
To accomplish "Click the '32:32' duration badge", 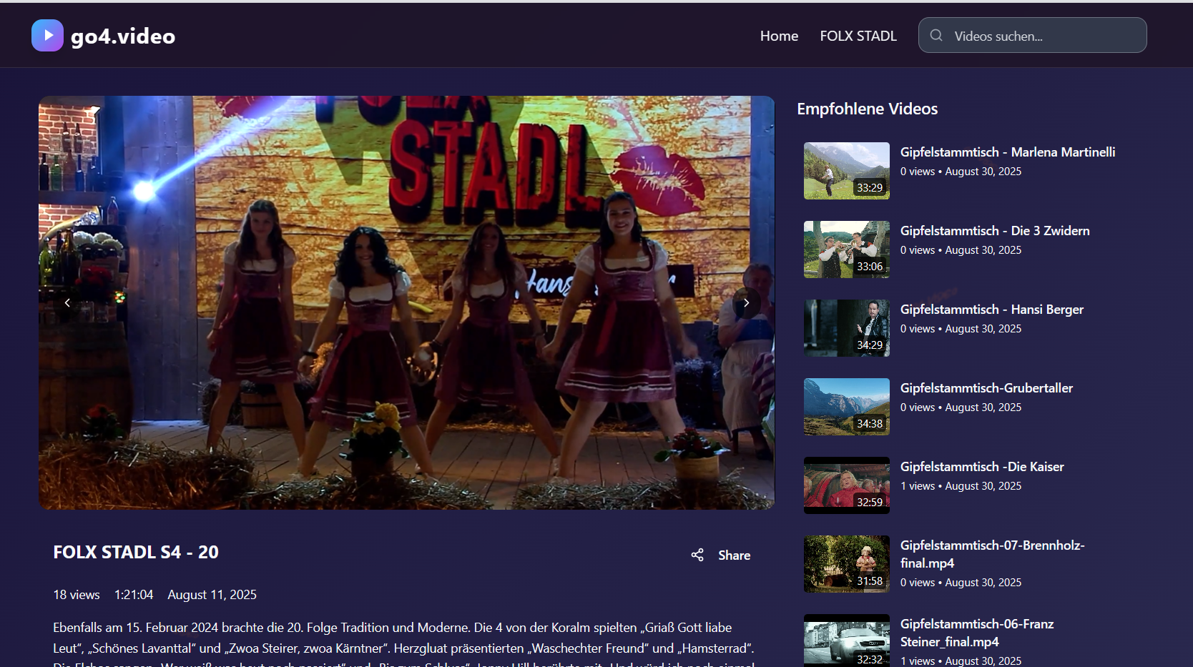I will click(x=870, y=659).
